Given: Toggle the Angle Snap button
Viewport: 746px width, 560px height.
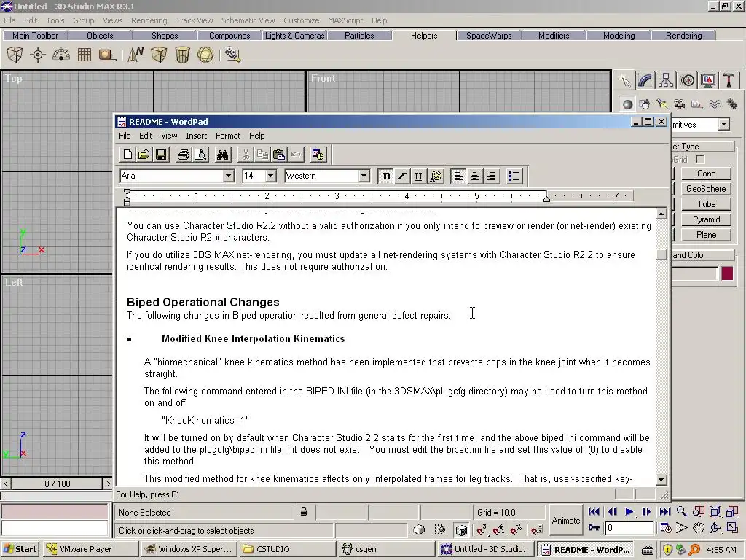Looking at the screenshot, I should 499,529.
